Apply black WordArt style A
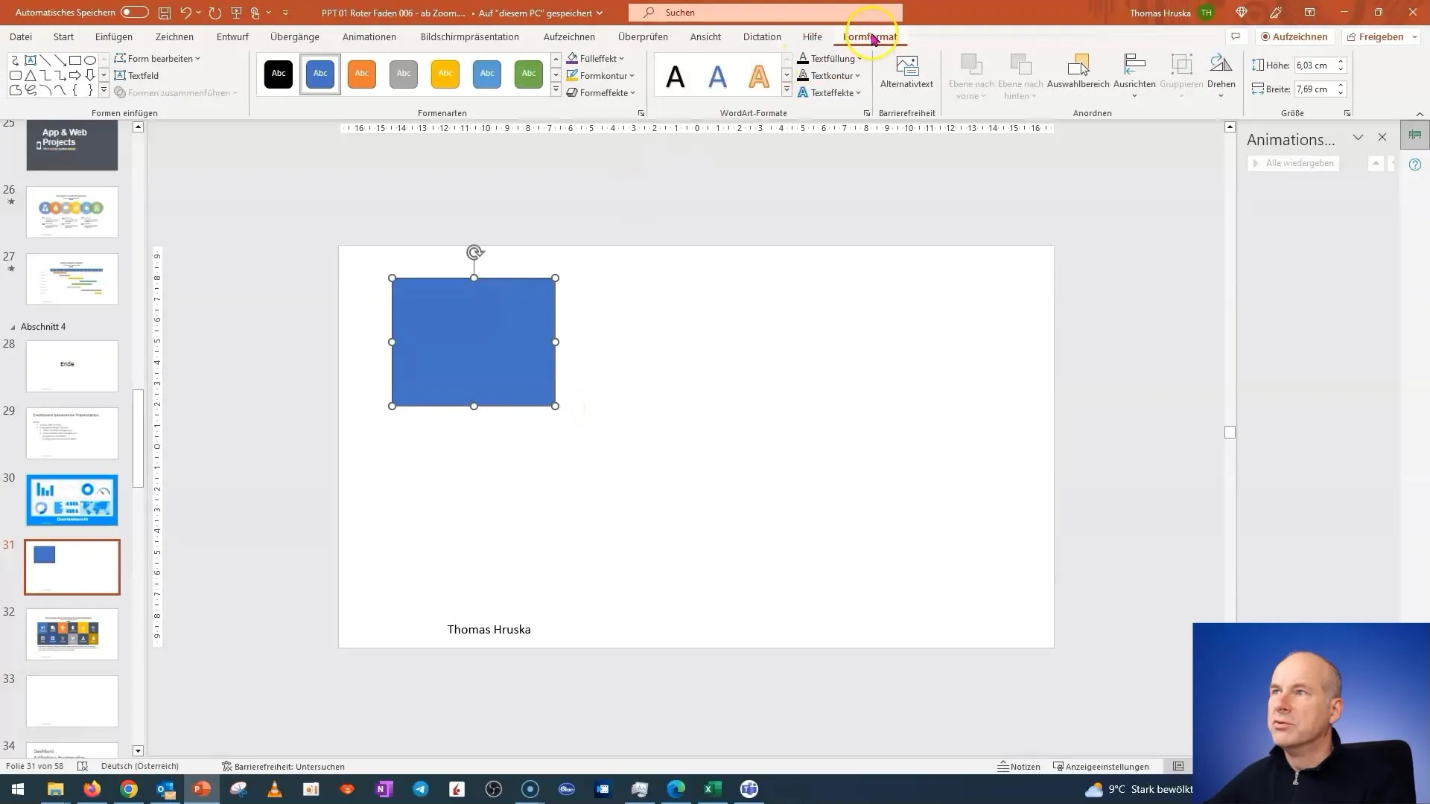 676,76
